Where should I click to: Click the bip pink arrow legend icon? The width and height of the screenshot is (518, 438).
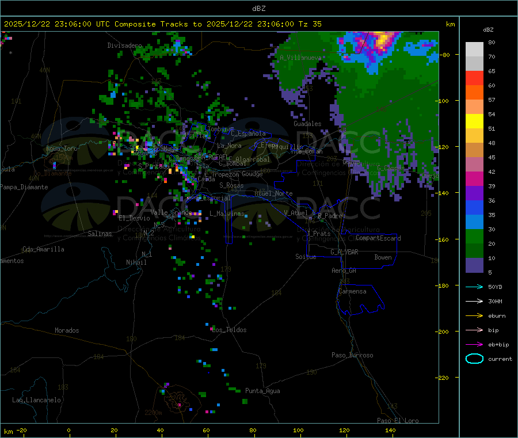pyautogui.click(x=474, y=330)
